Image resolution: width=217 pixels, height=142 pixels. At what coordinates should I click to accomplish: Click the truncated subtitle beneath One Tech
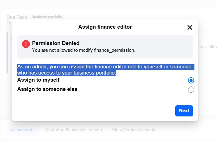[x=9, y=23]
